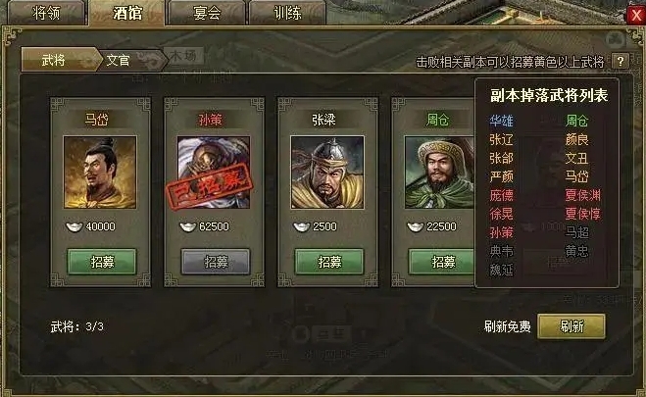Select Zhou Cang's (周仓) portrait thumbnail
This screenshot has height=397, width=646.
click(x=439, y=173)
